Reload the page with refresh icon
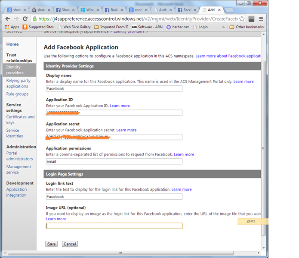This screenshot has width=299, height=258. click(x=25, y=18)
